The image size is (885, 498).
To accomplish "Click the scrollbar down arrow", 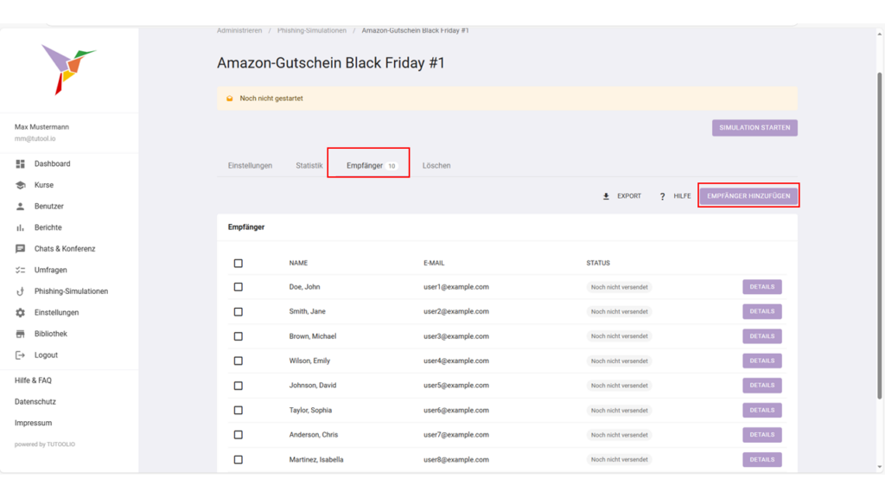I will [879, 467].
